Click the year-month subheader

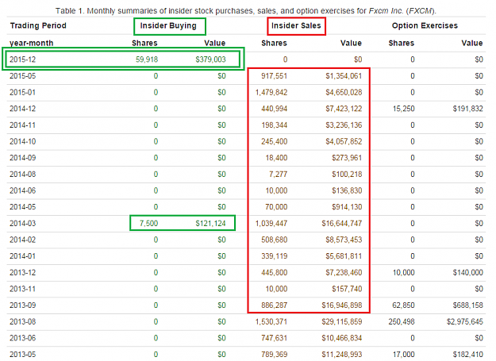pos(31,43)
